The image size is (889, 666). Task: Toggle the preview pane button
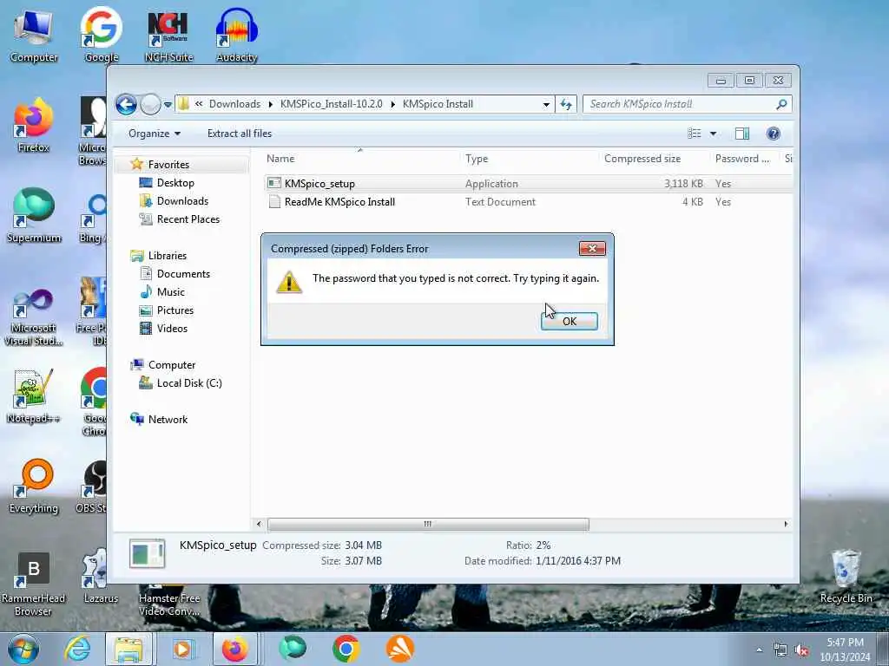pyautogui.click(x=741, y=134)
